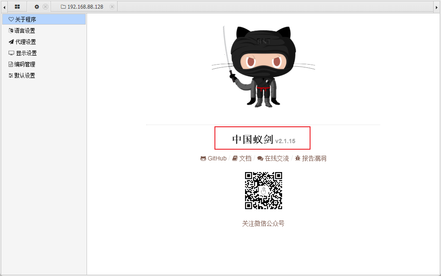Click the WeChat QR code image
The height and width of the screenshot is (276, 441).
264,191
